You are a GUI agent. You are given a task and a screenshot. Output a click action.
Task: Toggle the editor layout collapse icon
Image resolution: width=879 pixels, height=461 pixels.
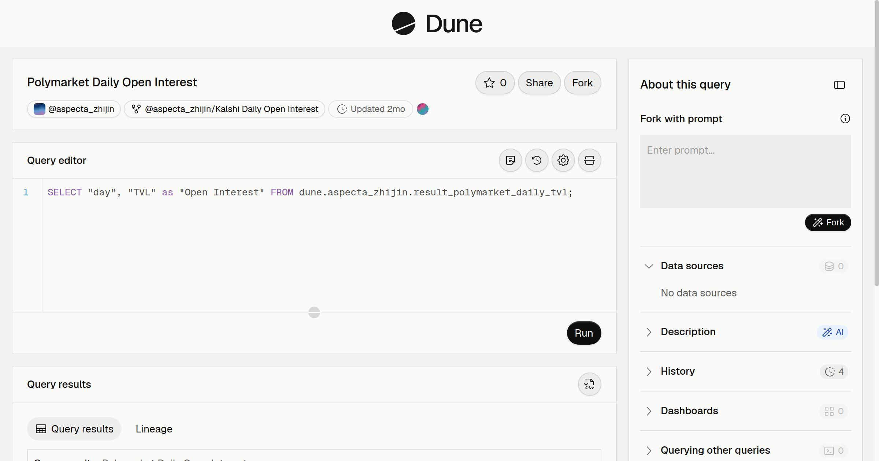[589, 160]
